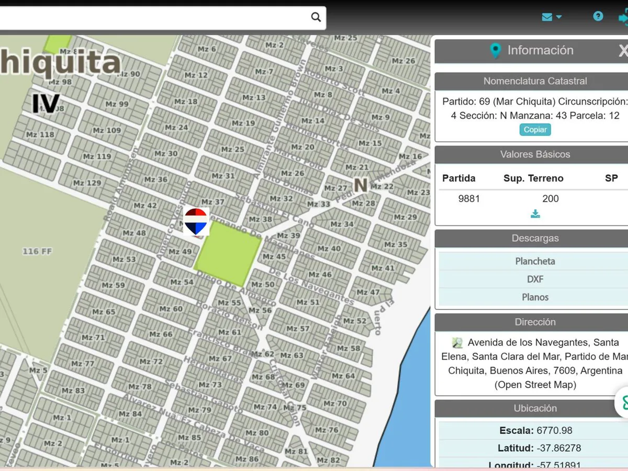Click the map search icon beside the address

(458, 343)
